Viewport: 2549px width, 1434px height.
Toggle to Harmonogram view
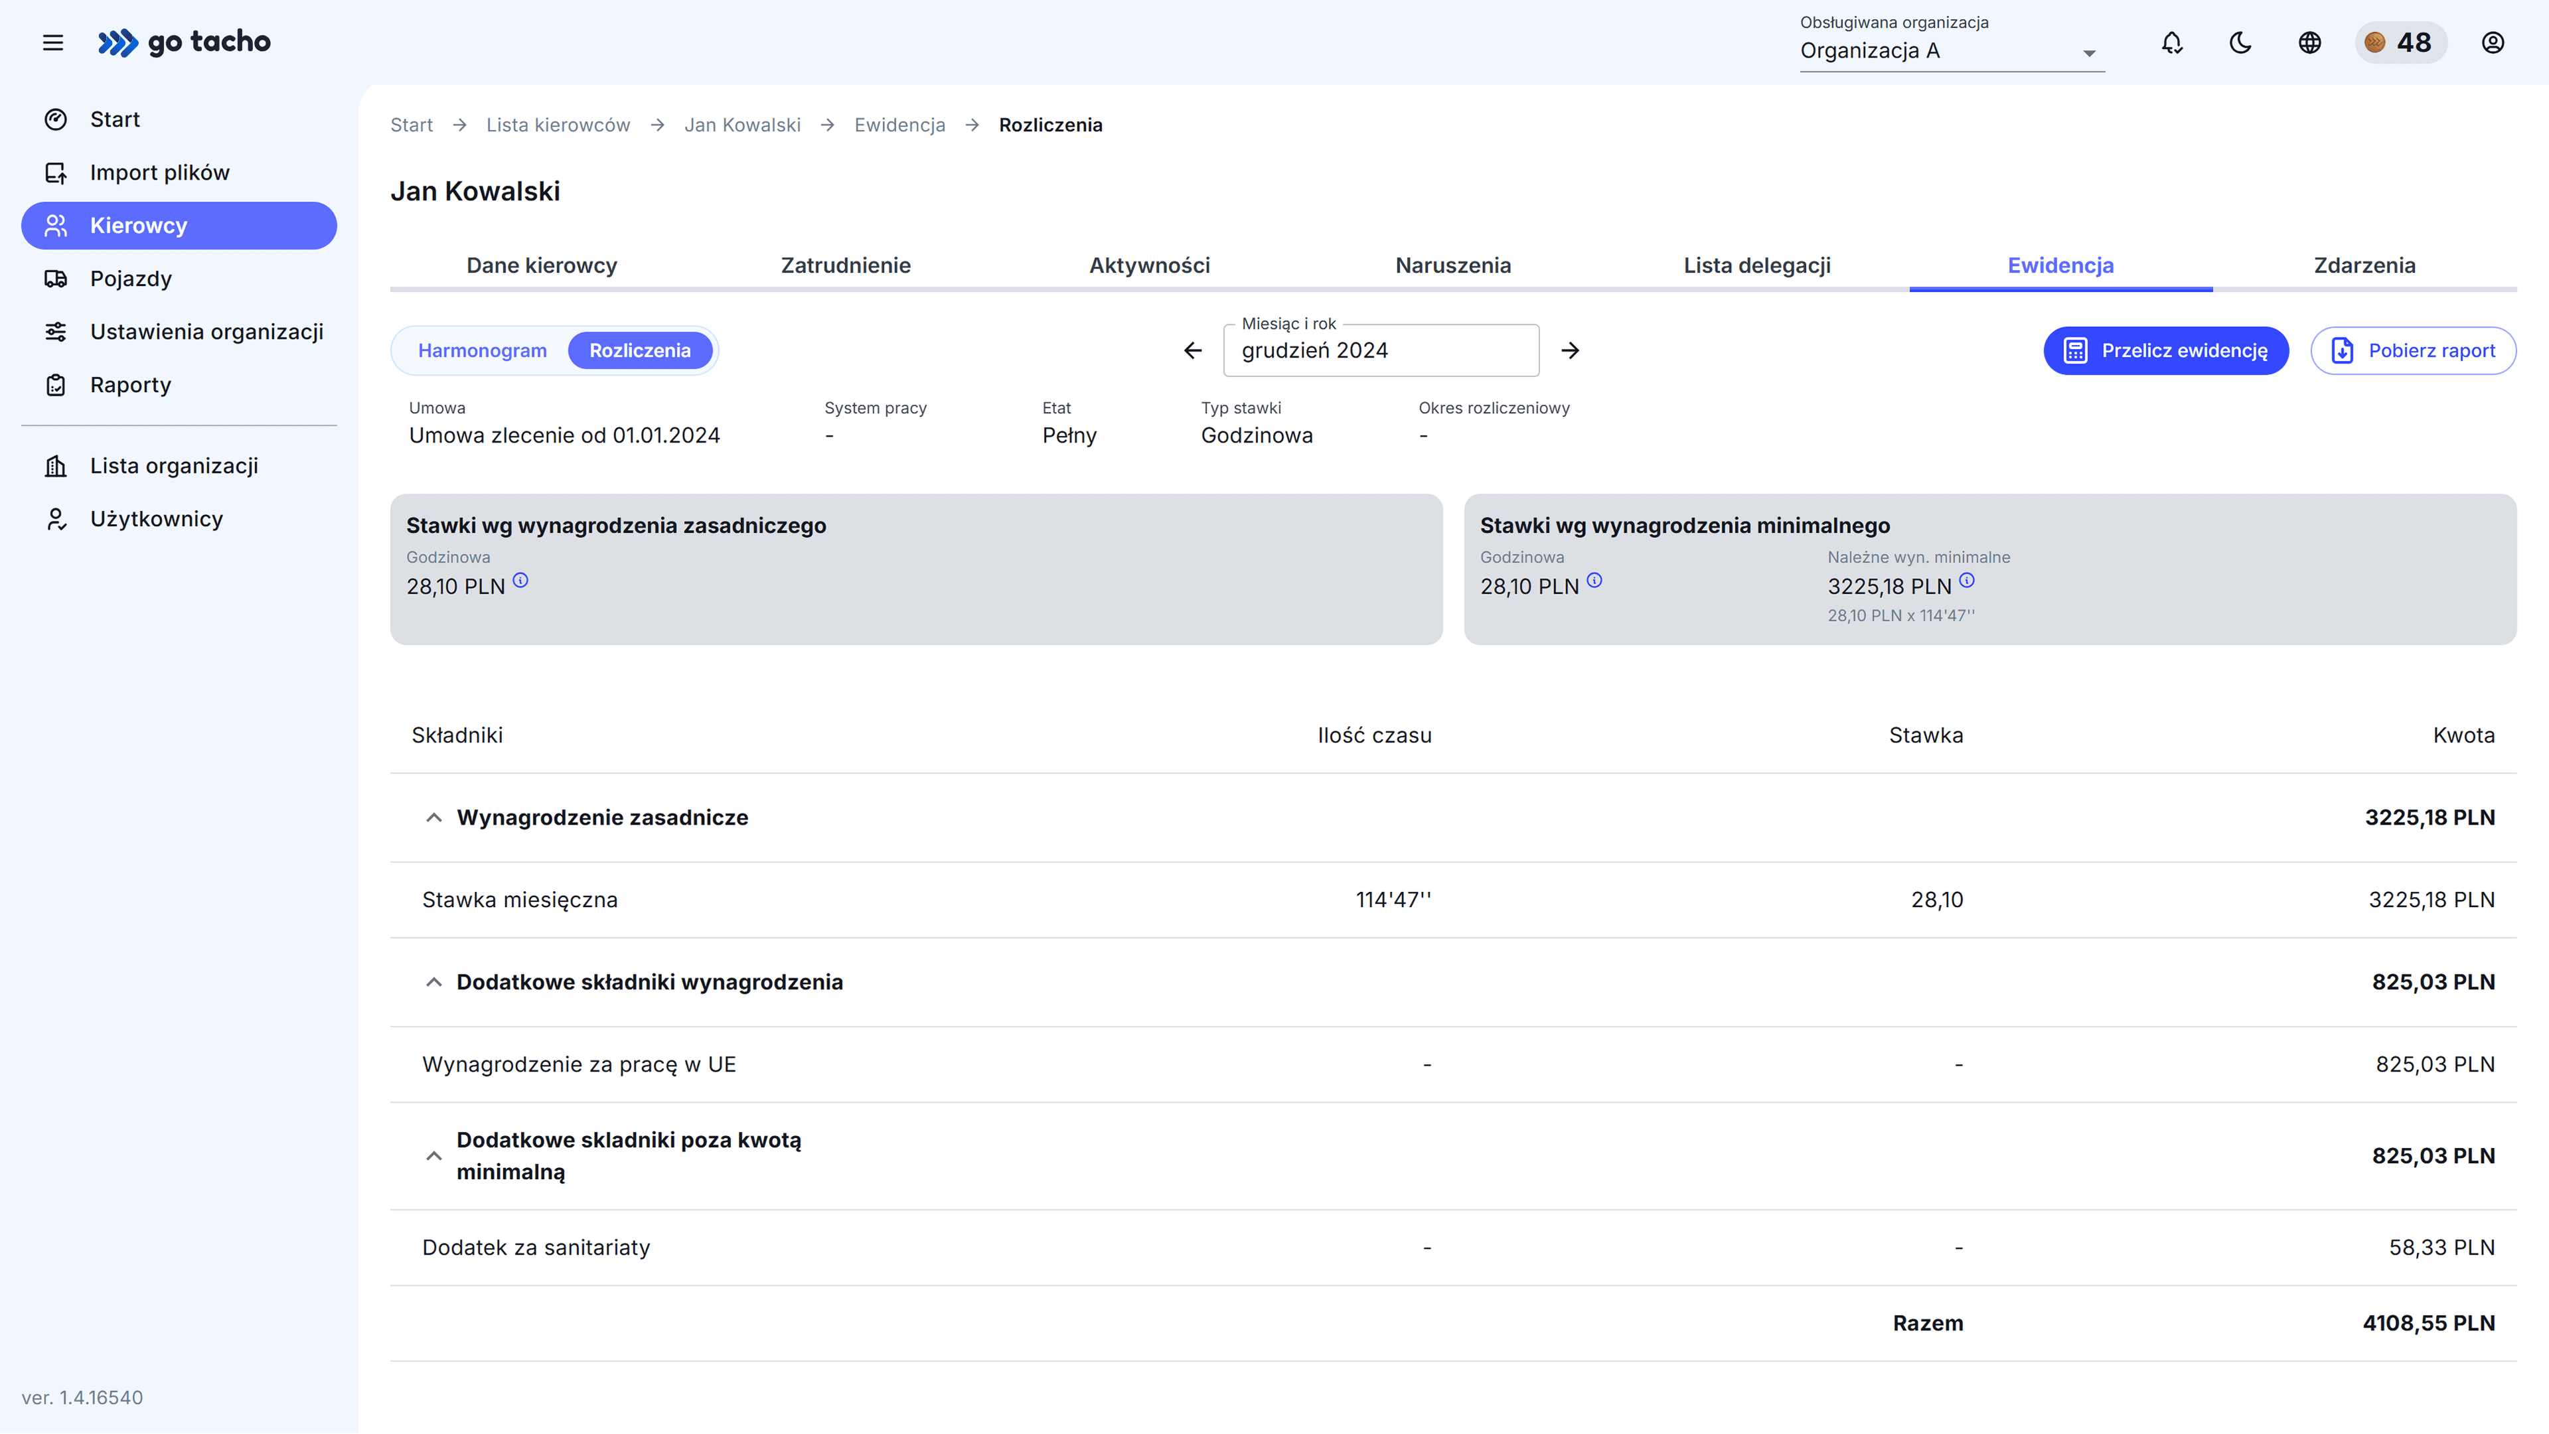482,350
